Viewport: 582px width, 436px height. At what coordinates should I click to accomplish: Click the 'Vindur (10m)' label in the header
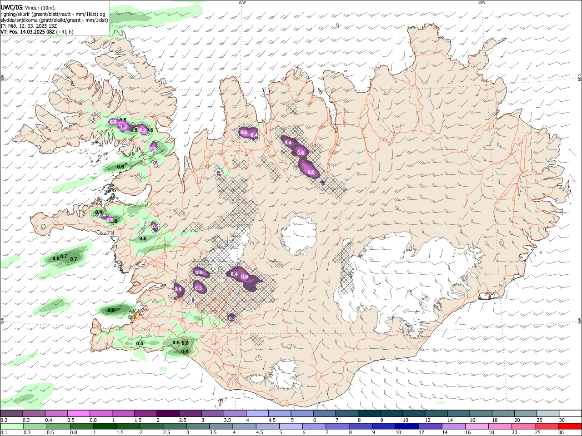pos(40,8)
